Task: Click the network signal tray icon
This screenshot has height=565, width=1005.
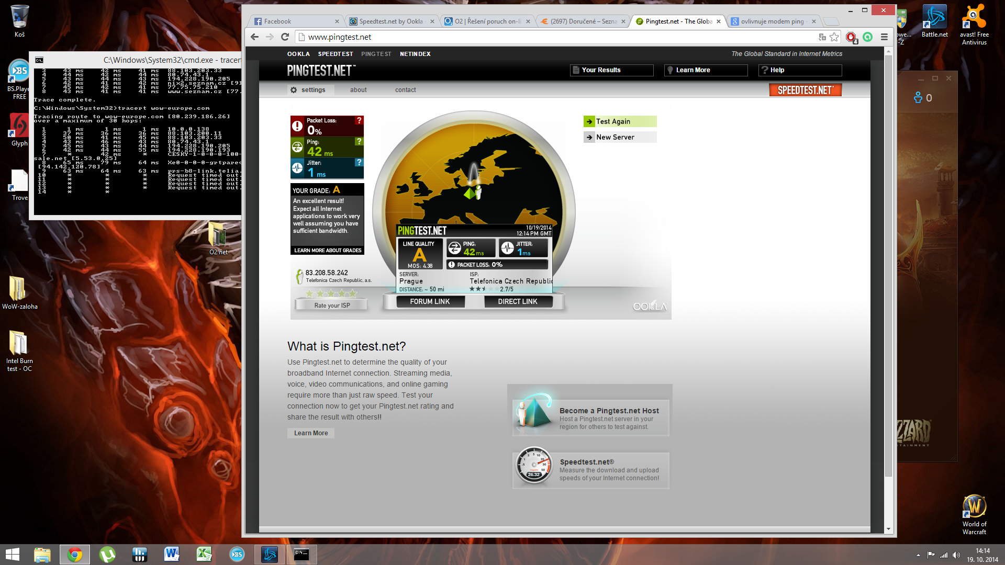Action: 944,555
